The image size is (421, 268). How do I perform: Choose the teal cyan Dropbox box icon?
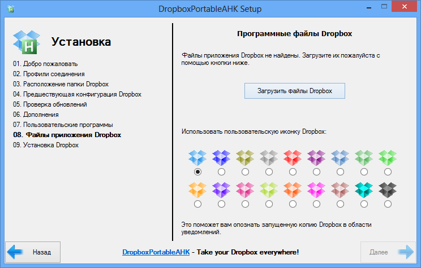[x=364, y=190]
